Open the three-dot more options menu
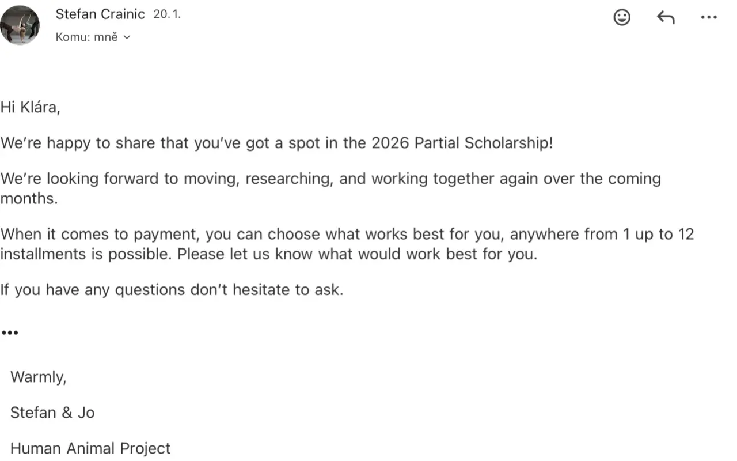The height and width of the screenshot is (461, 737). tap(709, 17)
